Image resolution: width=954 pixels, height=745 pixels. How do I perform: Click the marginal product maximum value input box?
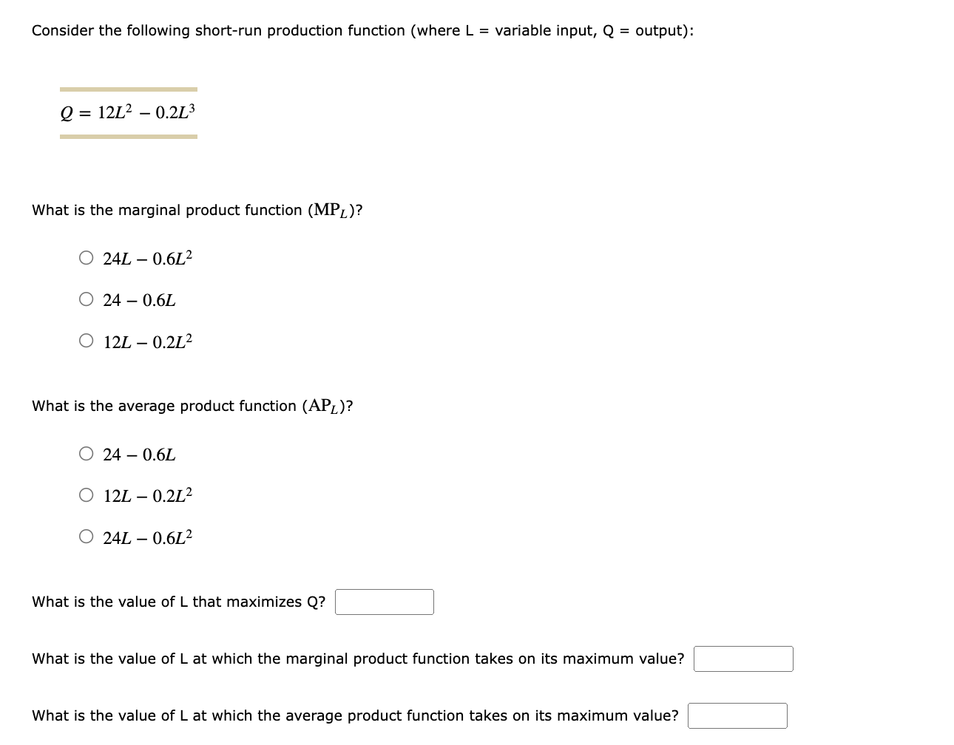[742, 659]
